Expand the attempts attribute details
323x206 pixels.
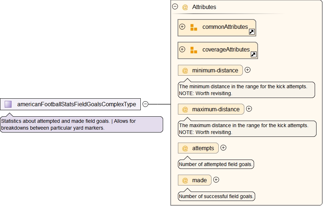click(x=223, y=147)
